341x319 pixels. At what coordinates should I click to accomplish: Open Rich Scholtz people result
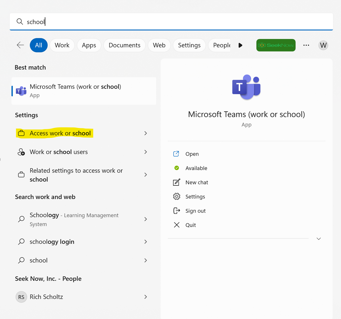coord(84,297)
